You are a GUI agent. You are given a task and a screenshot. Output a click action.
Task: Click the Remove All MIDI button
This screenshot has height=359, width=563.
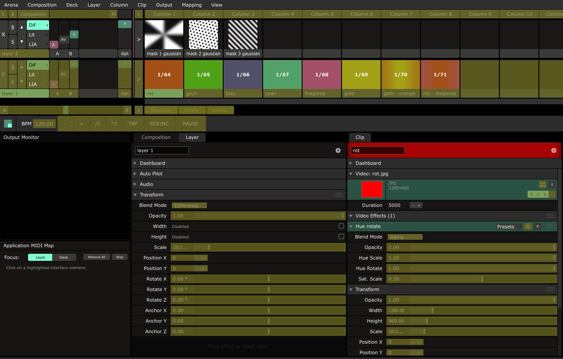click(96, 257)
